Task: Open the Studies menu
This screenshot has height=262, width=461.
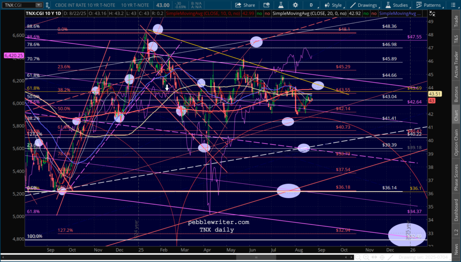Action: pyautogui.click(x=398, y=5)
